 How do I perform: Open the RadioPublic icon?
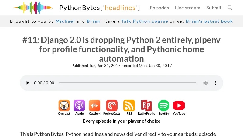pos(146,105)
